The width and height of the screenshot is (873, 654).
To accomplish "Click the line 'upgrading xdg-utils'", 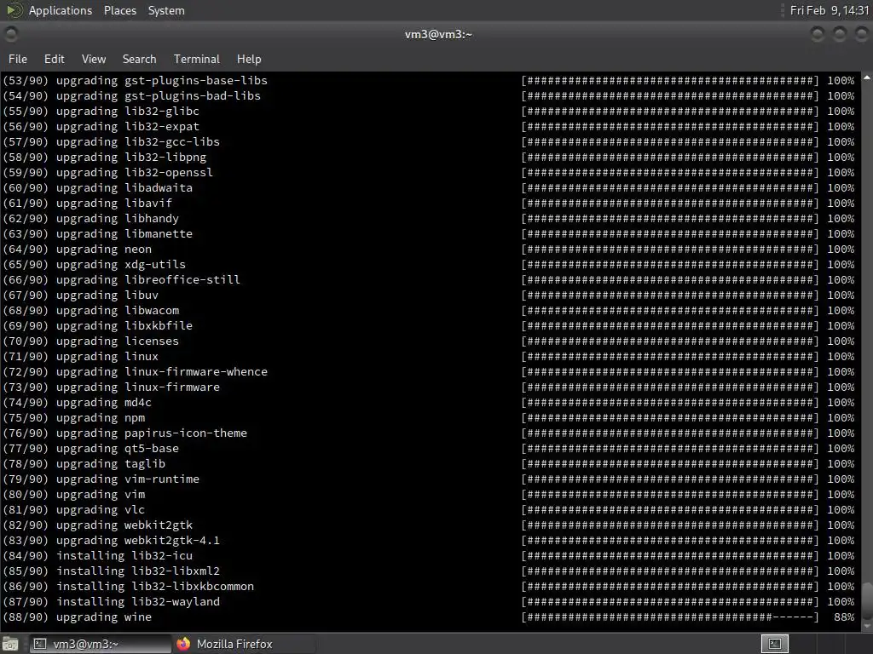I will pos(121,264).
